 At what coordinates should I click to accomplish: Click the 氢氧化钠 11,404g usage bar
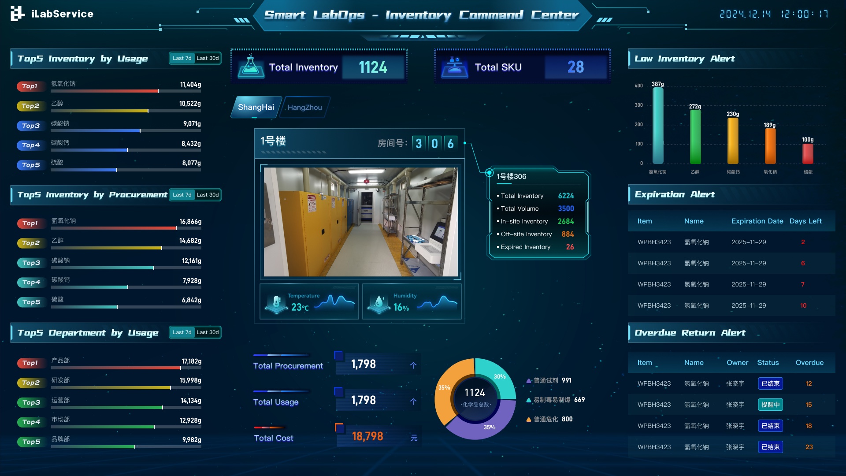[126, 91]
